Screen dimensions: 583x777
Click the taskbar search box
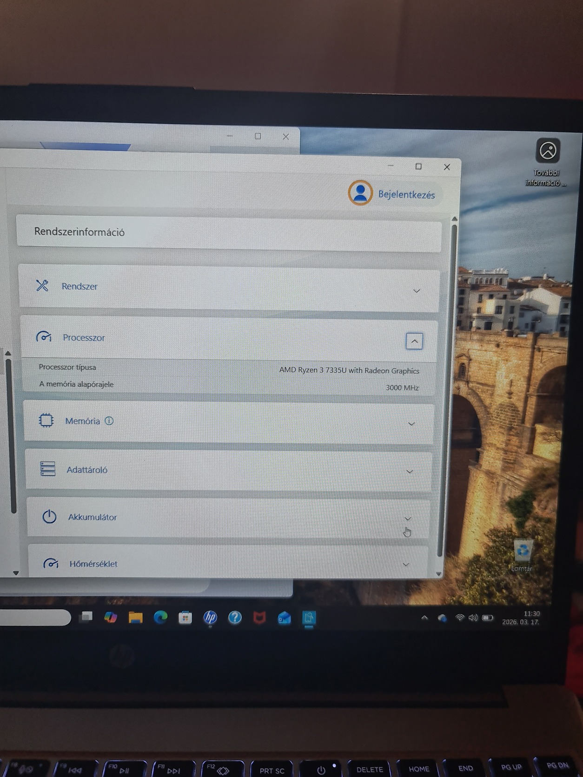point(35,618)
